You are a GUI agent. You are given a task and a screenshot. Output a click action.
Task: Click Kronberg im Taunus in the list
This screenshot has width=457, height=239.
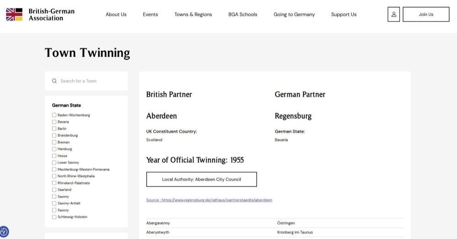295,232
